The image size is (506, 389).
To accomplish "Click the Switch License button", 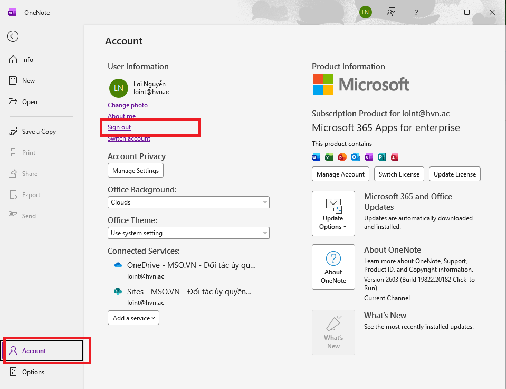I will [399, 174].
